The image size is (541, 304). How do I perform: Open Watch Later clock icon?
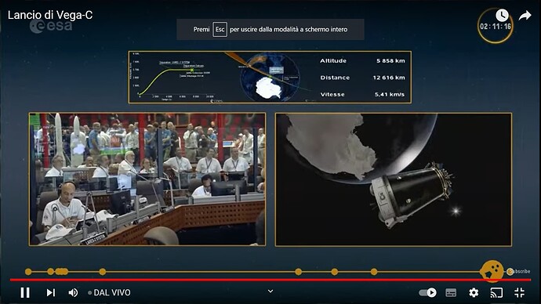point(502,15)
